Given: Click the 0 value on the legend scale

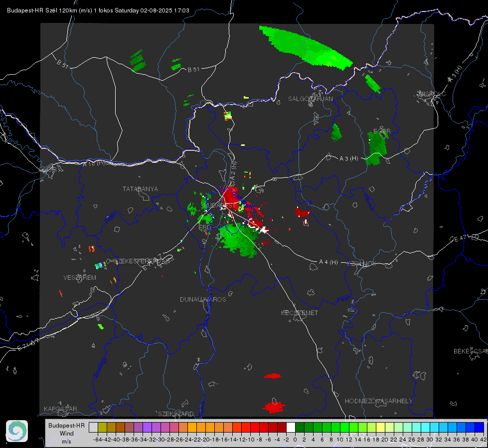Looking at the screenshot, I should point(295,440).
